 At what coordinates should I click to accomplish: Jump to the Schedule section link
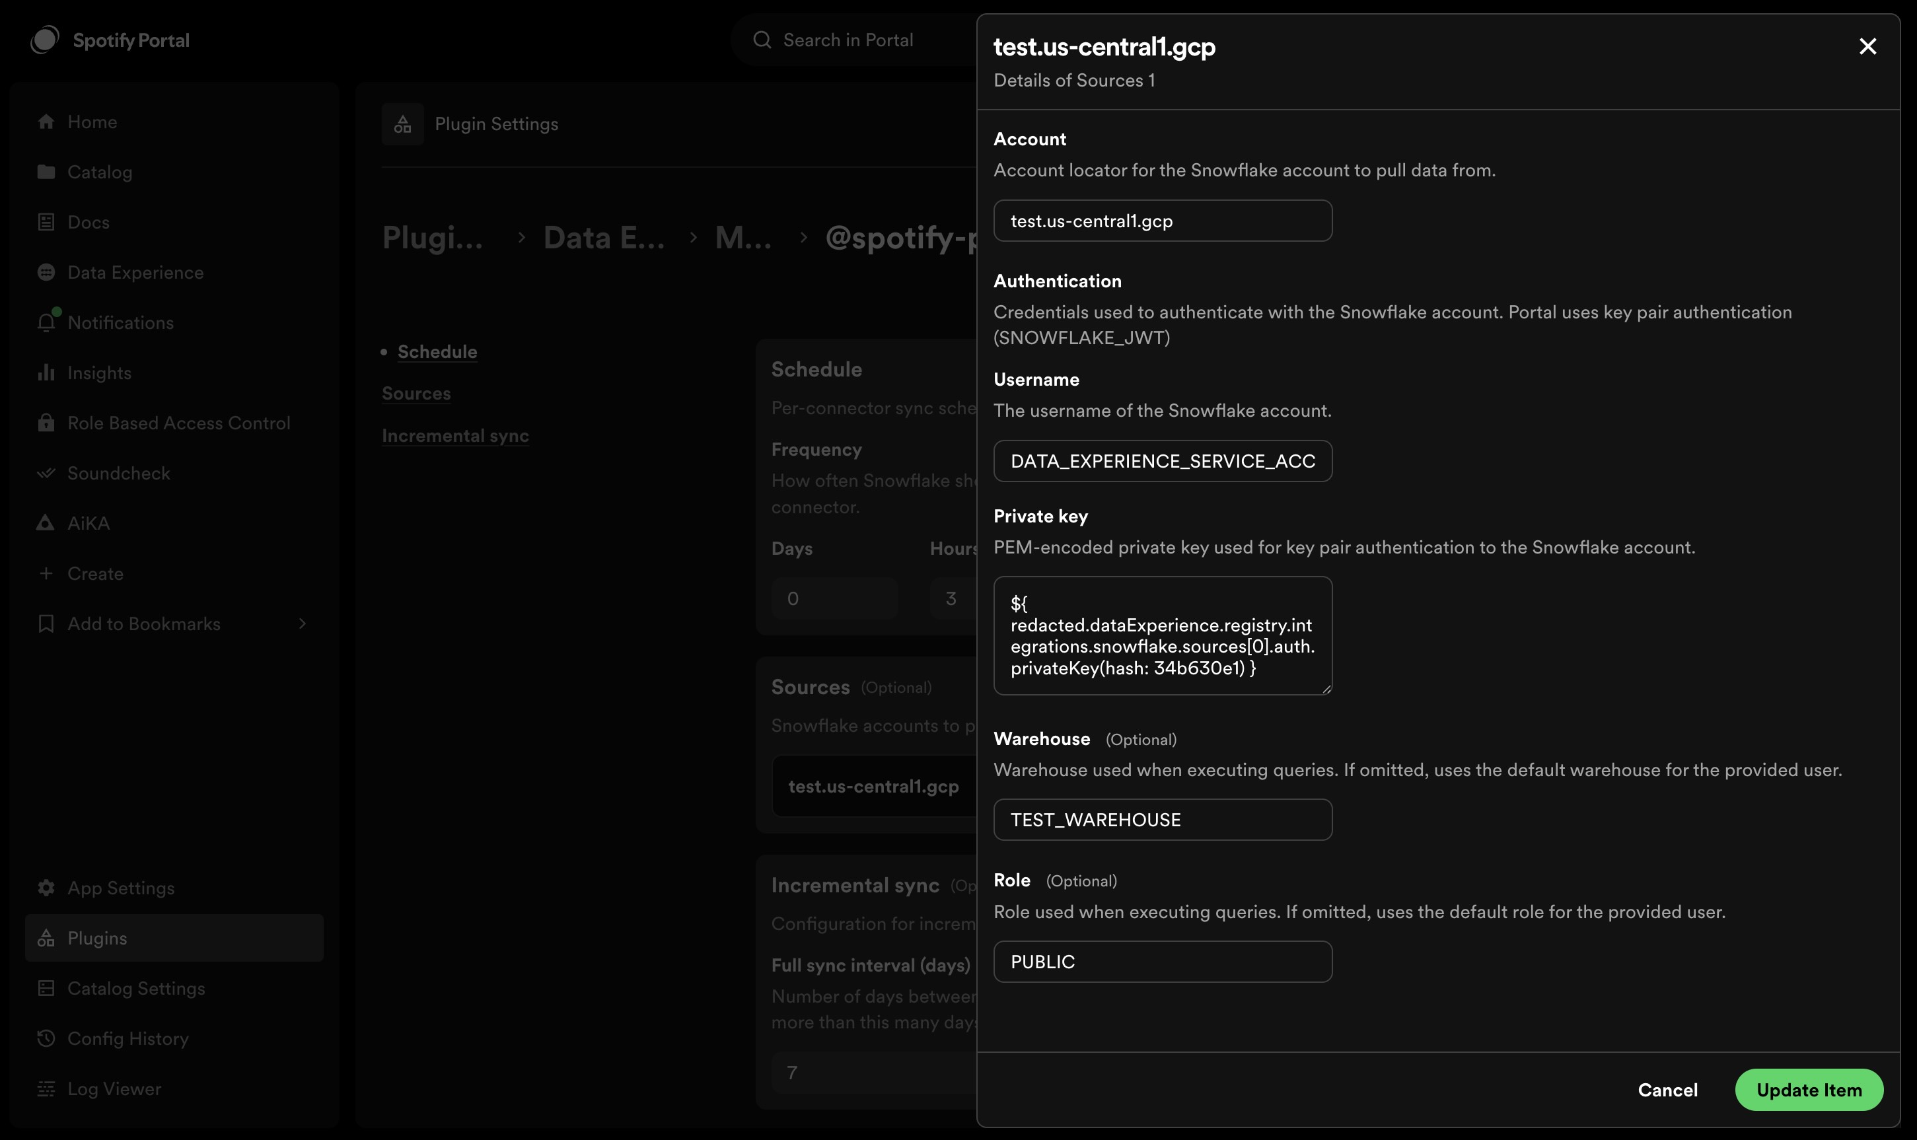click(x=437, y=351)
